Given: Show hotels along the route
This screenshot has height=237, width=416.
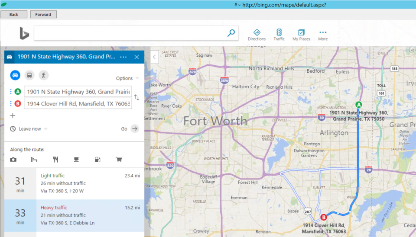Looking at the screenshot, I should 34,160.
